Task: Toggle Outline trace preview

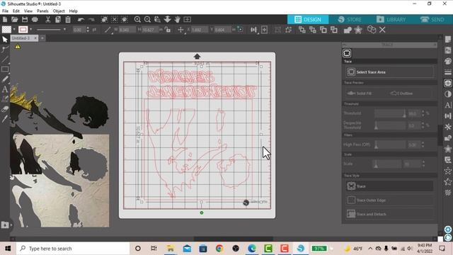Action: [x=402, y=93]
